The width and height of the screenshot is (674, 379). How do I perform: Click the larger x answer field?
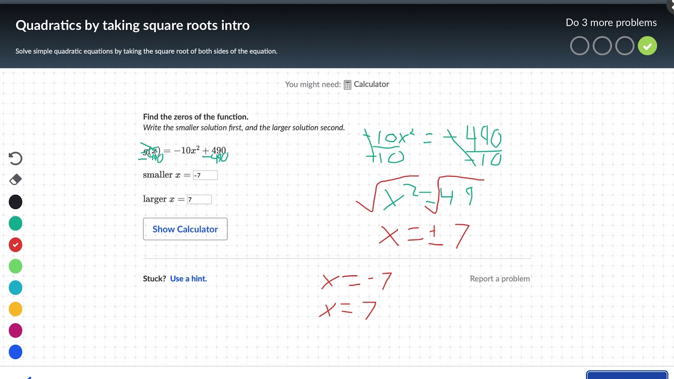(x=200, y=200)
